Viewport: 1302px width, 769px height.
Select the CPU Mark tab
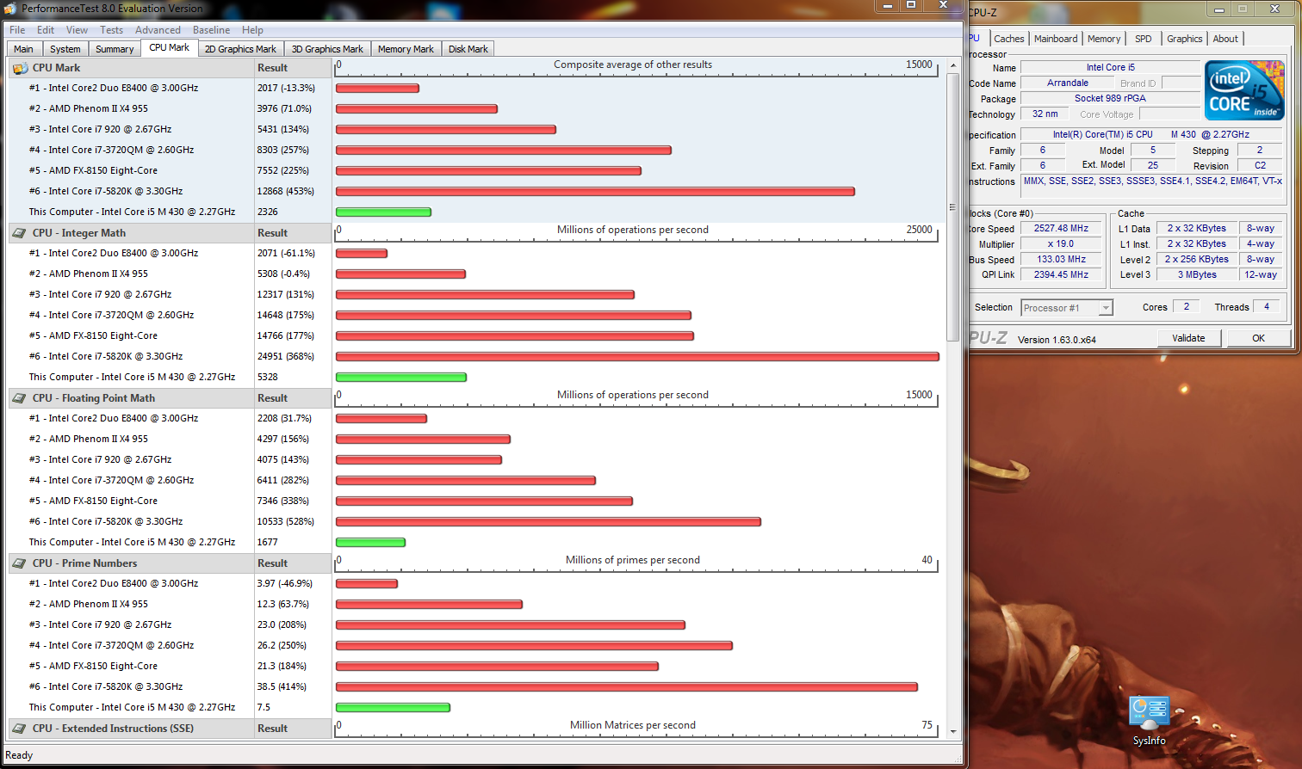pos(170,48)
